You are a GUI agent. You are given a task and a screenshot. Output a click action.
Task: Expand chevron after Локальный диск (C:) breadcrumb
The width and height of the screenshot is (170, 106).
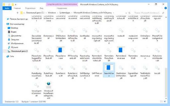click(46, 13)
